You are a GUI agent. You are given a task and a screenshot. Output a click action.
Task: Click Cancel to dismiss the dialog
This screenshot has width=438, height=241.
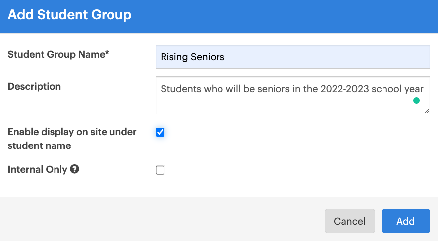tap(349, 221)
